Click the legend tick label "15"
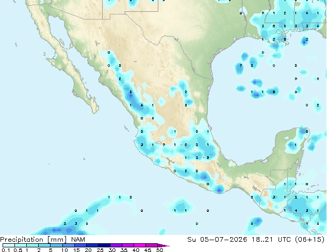This screenshot has height=252, width=327. click(x=76, y=250)
